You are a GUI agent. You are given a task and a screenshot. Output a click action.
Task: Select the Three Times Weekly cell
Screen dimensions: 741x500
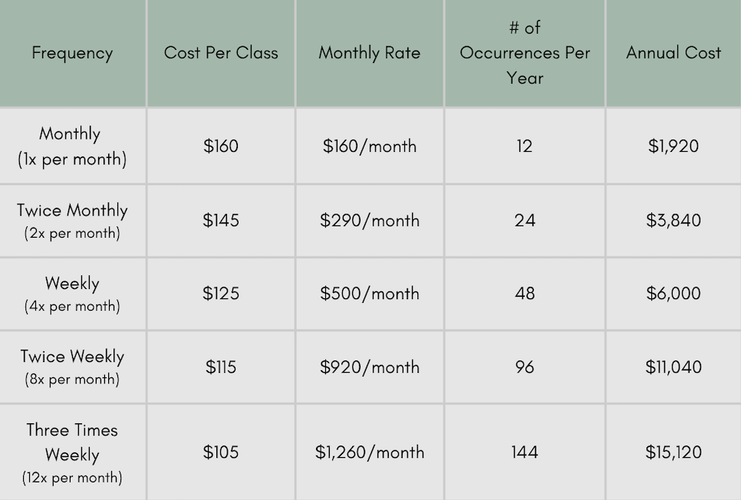[x=72, y=452]
